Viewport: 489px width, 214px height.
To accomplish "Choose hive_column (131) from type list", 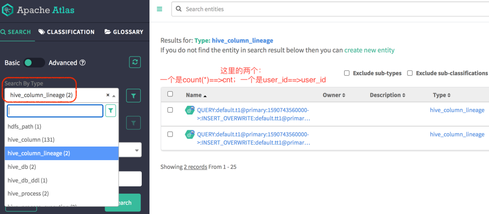I will click(62, 140).
